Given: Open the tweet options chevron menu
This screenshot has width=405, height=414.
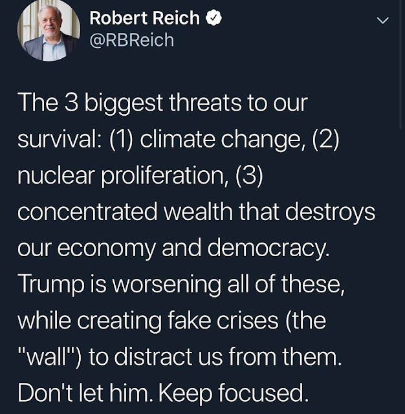Looking at the screenshot, I should click(383, 20).
